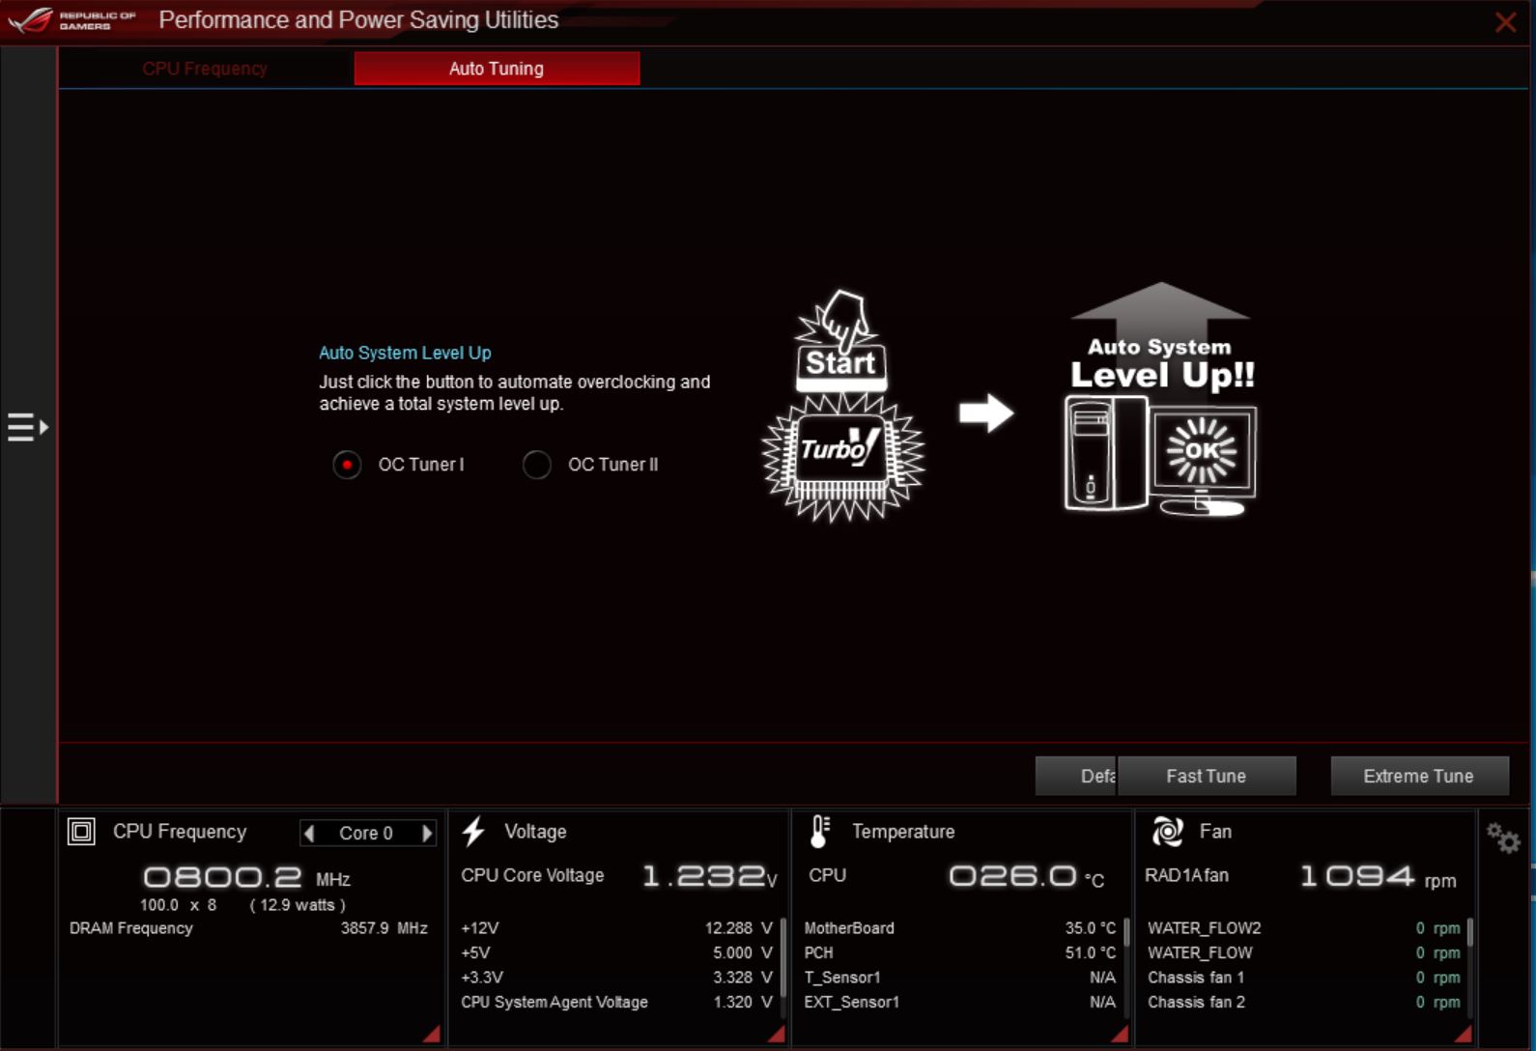Click the WATER_FLOW2 fan row
Image resolution: width=1536 pixels, height=1051 pixels.
(x=1304, y=927)
